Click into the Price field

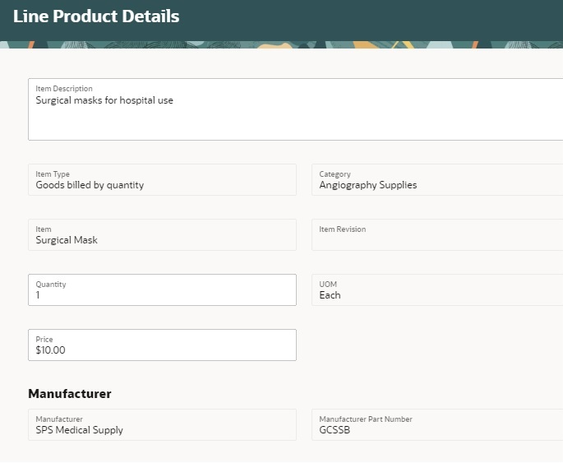coord(162,345)
